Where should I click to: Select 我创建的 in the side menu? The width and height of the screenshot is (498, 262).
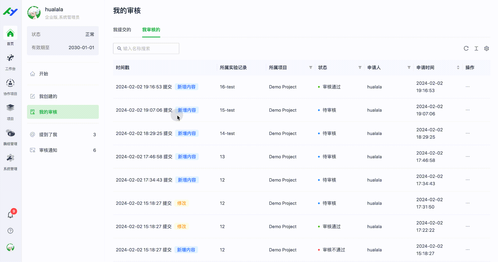tap(48, 96)
